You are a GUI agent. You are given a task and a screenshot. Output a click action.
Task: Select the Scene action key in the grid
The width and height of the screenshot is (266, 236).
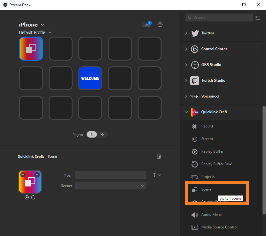(31, 49)
